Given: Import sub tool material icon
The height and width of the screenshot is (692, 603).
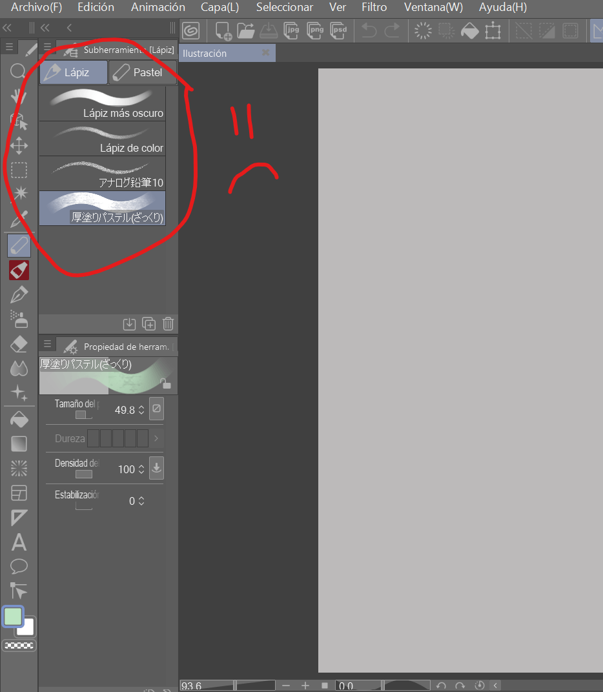Looking at the screenshot, I should [x=129, y=324].
